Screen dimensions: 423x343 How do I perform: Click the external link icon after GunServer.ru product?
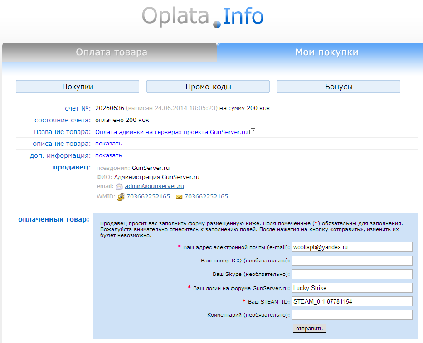point(253,132)
